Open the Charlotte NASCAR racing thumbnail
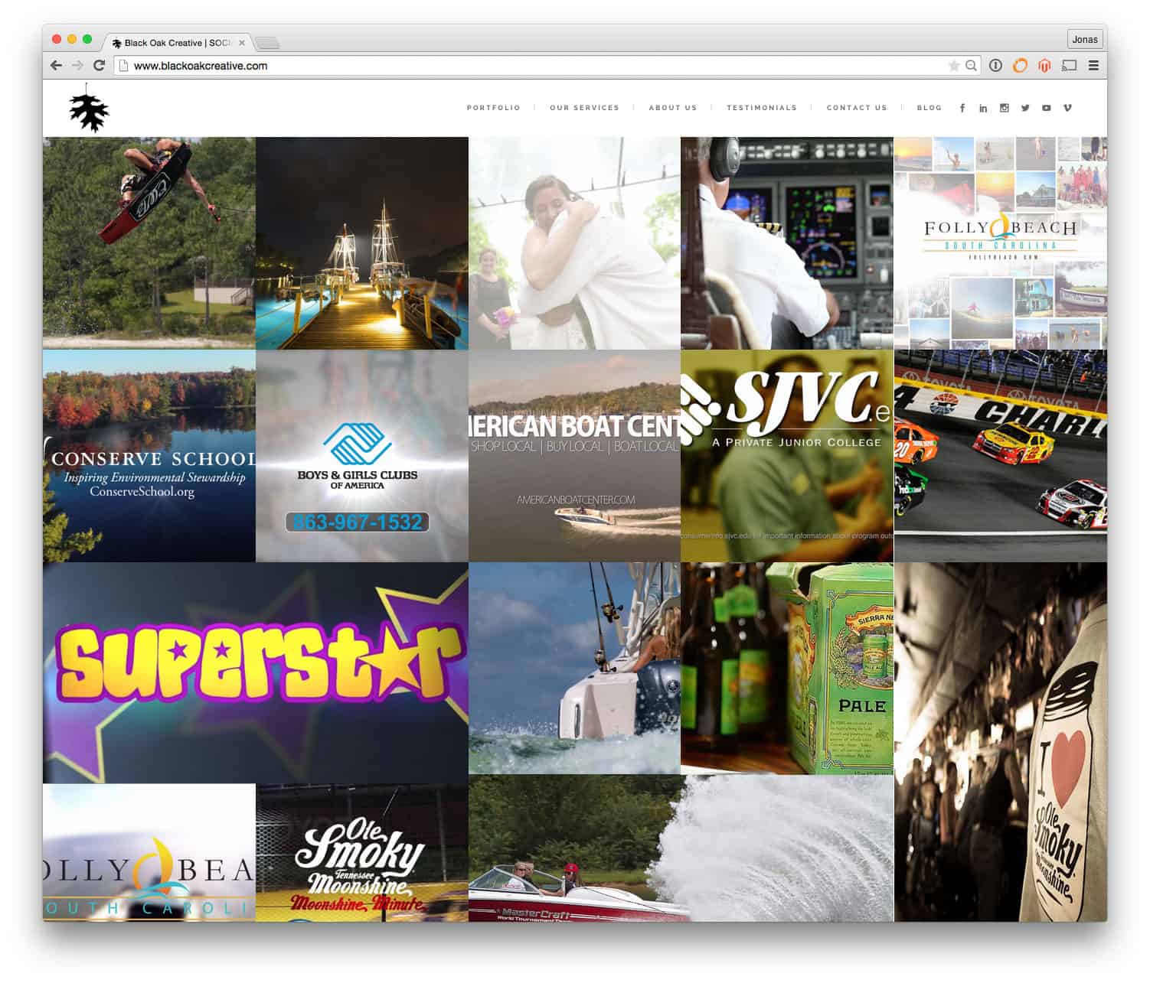The width and height of the screenshot is (1150, 983). point(1001,456)
